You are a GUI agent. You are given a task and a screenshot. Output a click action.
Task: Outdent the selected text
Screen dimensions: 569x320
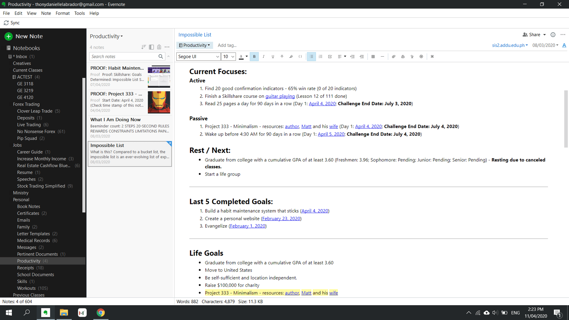tap(352, 57)
